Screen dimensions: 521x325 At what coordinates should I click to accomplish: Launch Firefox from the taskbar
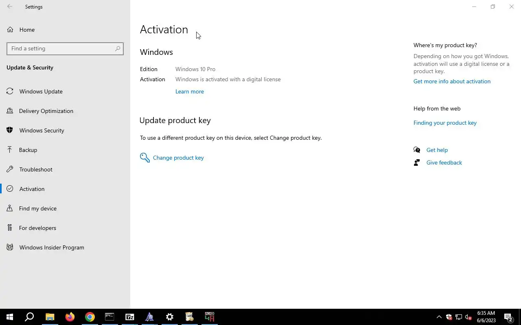pos(70,317)
